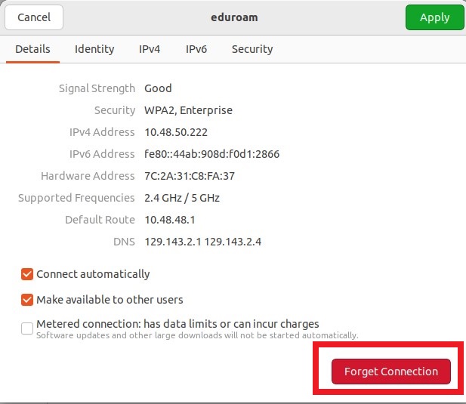Open the Identity tab
This screenshot has height=404, width=466.
click(94, 49)
